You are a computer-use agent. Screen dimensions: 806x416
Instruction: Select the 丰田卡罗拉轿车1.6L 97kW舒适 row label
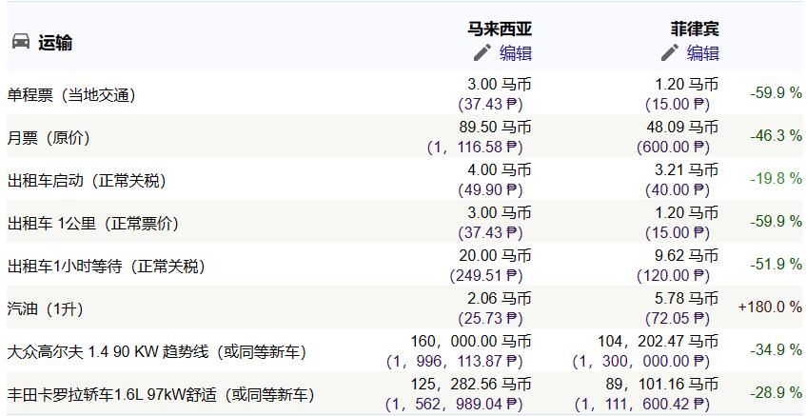[161, 395]
